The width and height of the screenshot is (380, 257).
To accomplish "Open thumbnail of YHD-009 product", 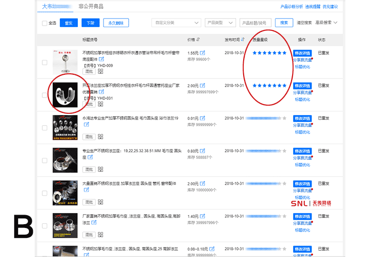I will 65,62.
